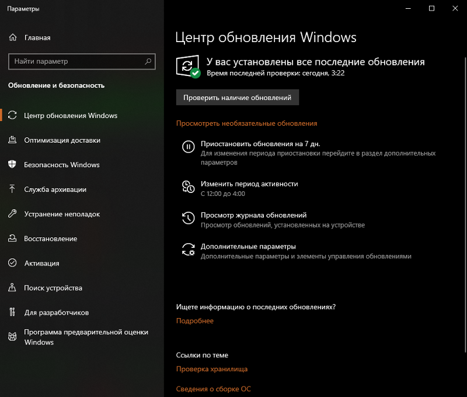Click the advanced options gear icon
Viewport: 467px width, 397px height.
188,250
